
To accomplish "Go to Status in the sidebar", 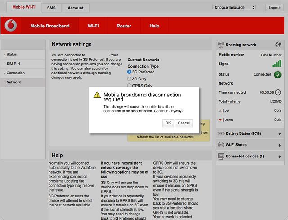I will coord(23,55).
